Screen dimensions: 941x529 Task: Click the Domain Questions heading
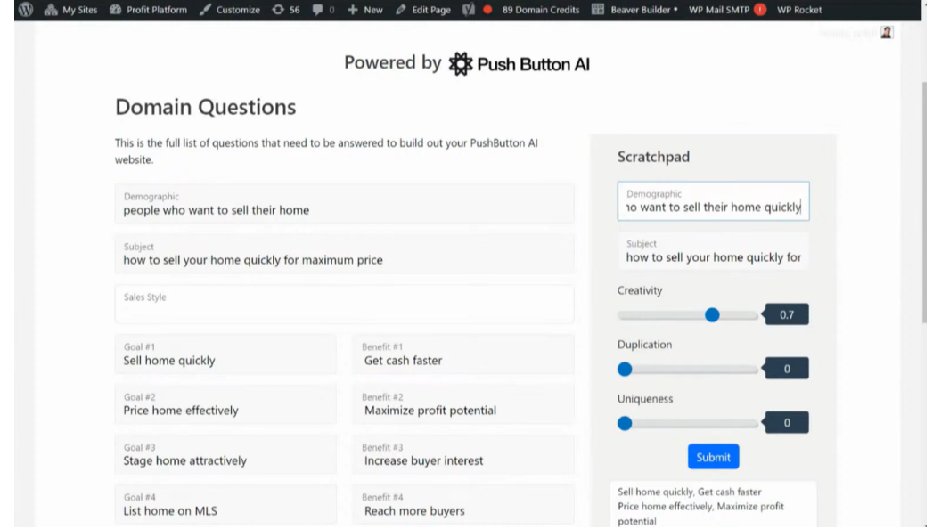click(205, 107)
